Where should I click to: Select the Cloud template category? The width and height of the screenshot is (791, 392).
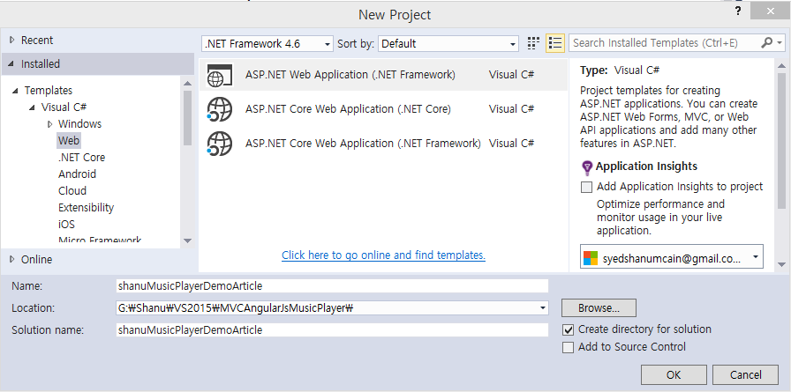pyautogui.click(x=72, y=191)
